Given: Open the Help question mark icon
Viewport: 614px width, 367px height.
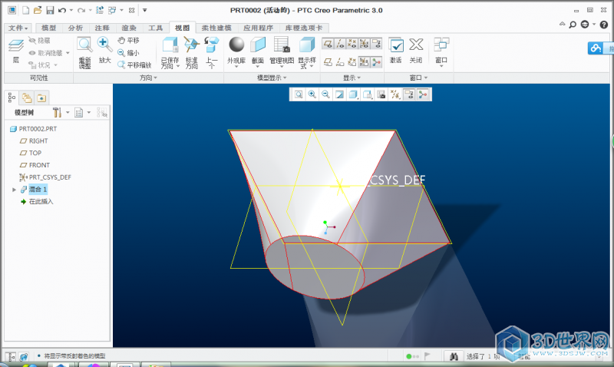Looking at the screenshot, I should 603,25.
